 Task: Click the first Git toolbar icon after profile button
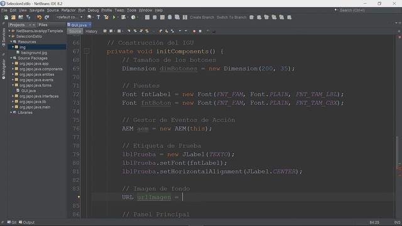[147, 18]
